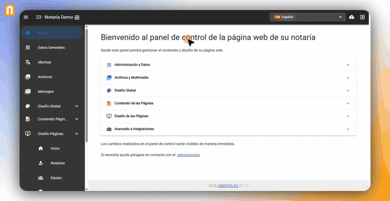This screenshot has width=390, height=201.
Task: Click the Idiomas translate icon
Action: click(27, 62)
